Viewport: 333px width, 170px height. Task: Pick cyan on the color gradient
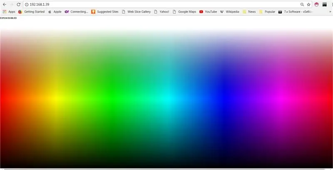[168, 99]
